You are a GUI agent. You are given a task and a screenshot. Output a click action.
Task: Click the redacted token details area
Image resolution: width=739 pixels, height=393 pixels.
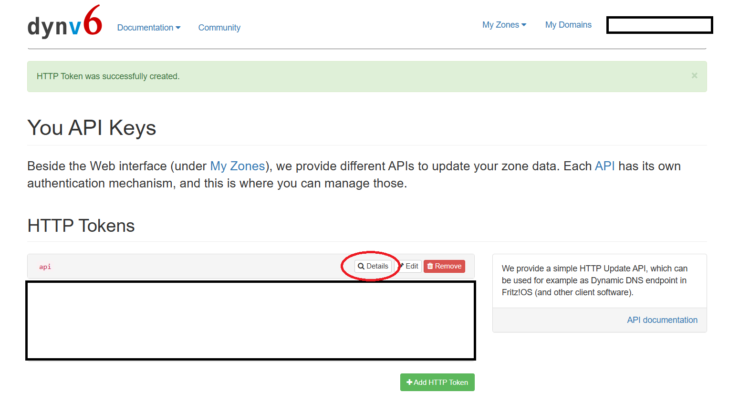(x=250, y=321)
